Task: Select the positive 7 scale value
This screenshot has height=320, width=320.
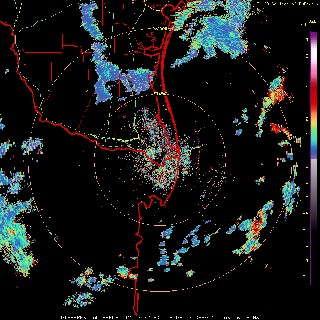Action: click(307, 40)
